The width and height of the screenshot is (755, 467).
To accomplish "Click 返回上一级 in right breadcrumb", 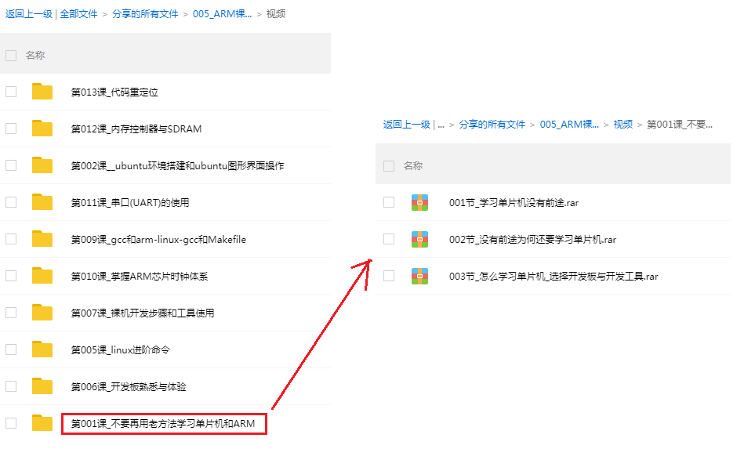I will 407,125.
